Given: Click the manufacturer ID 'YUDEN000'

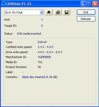Looking at the screenshot, I should (x=44, y=57).
